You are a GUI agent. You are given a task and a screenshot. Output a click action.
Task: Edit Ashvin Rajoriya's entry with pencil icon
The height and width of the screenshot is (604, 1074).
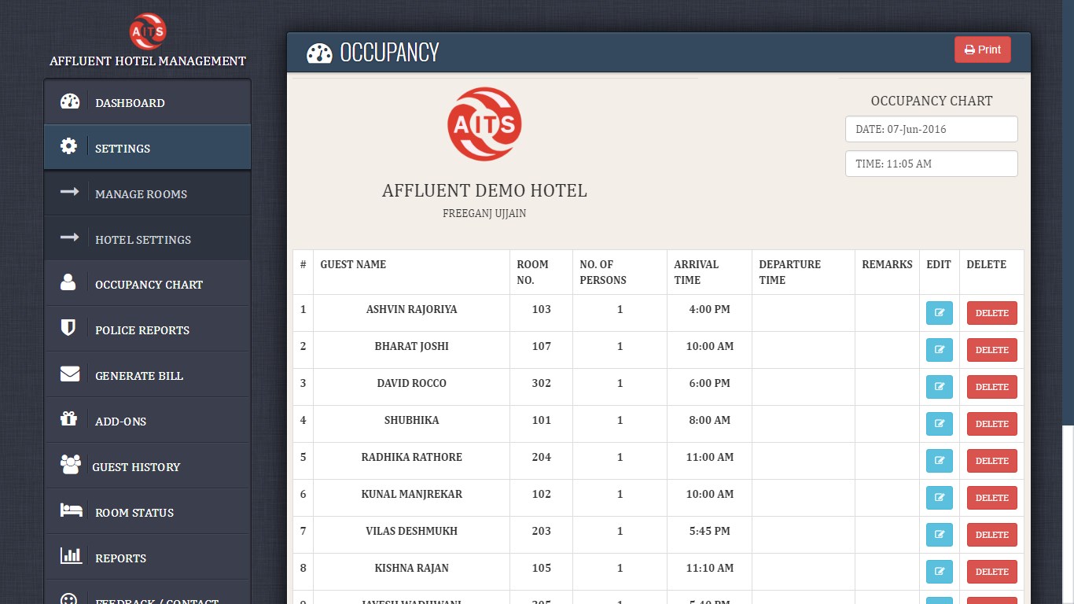tap(940, 313)
